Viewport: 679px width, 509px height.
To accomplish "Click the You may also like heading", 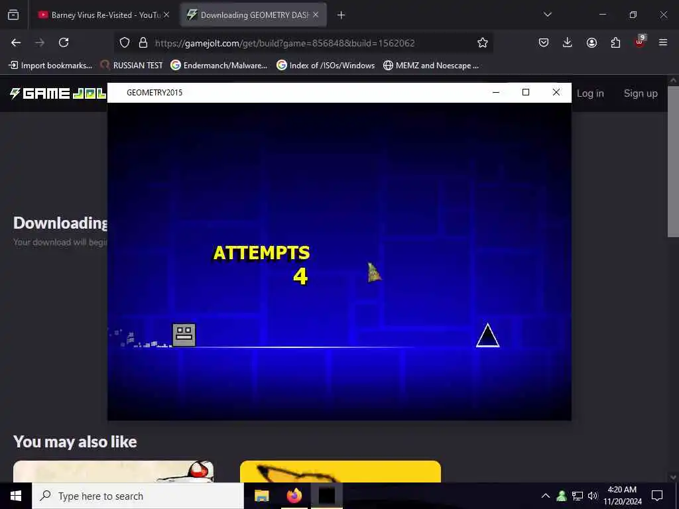I will [75, 442].
